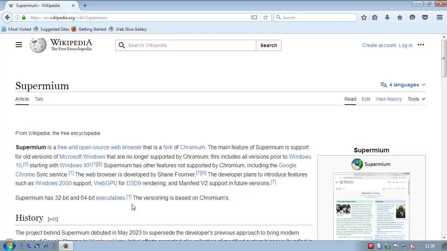Click reference 7 footnote link
Image resolution: width=447 pixels, height=251 pixels.
point(273,182)
